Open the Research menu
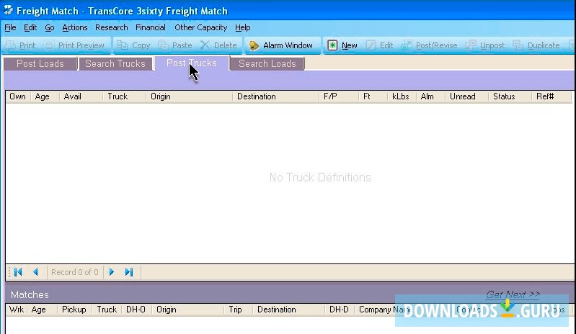This screenshot has width=576, height=334. (x=111, y=27)
